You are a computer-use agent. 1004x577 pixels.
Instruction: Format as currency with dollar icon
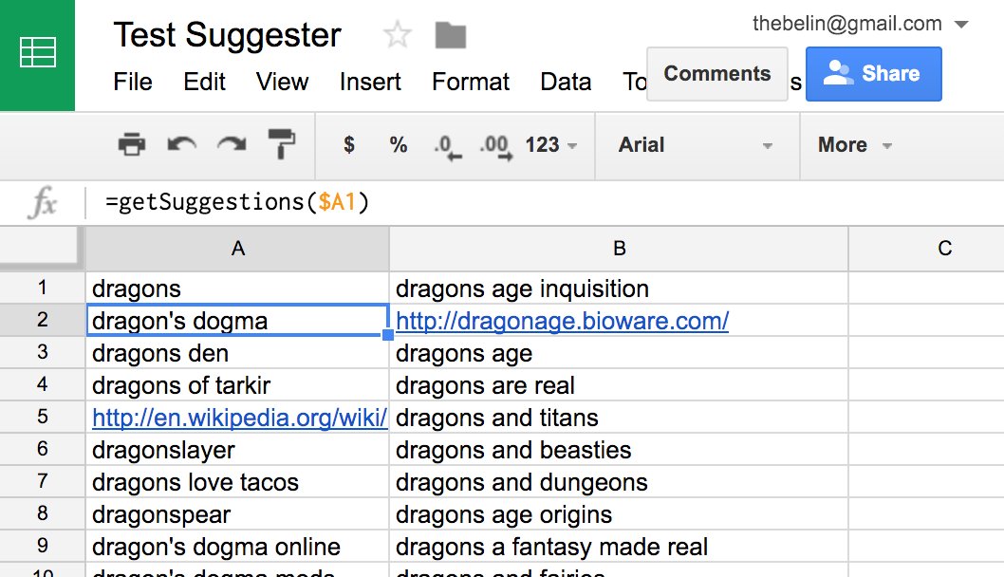coord(349,145)
